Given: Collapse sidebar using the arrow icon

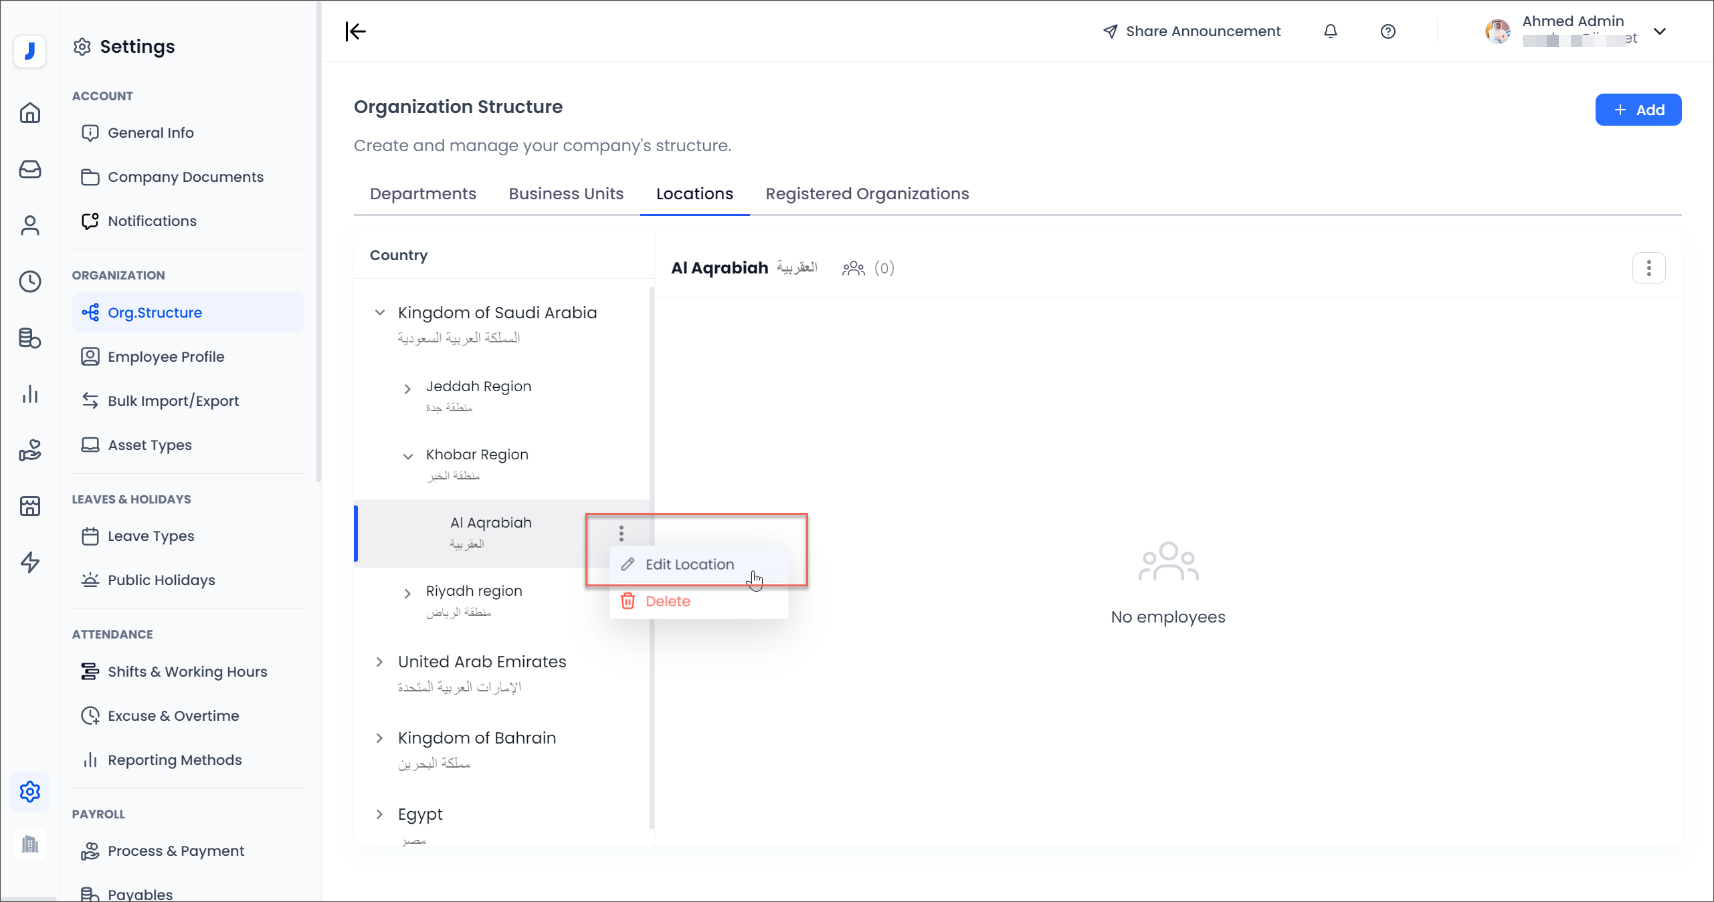Looking at the screenshot, I should (356, 31).
